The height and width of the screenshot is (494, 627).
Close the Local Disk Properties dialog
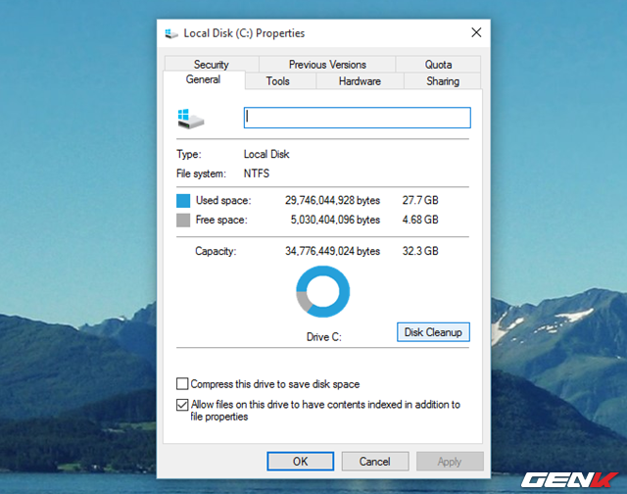coord(476,32)
